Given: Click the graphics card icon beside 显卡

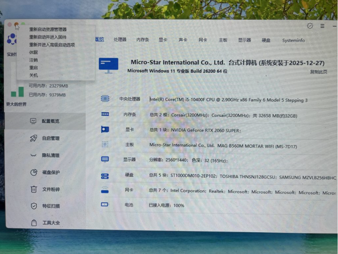Looking at the screenshot, I should pyautogui.click(x=105, y=130).
